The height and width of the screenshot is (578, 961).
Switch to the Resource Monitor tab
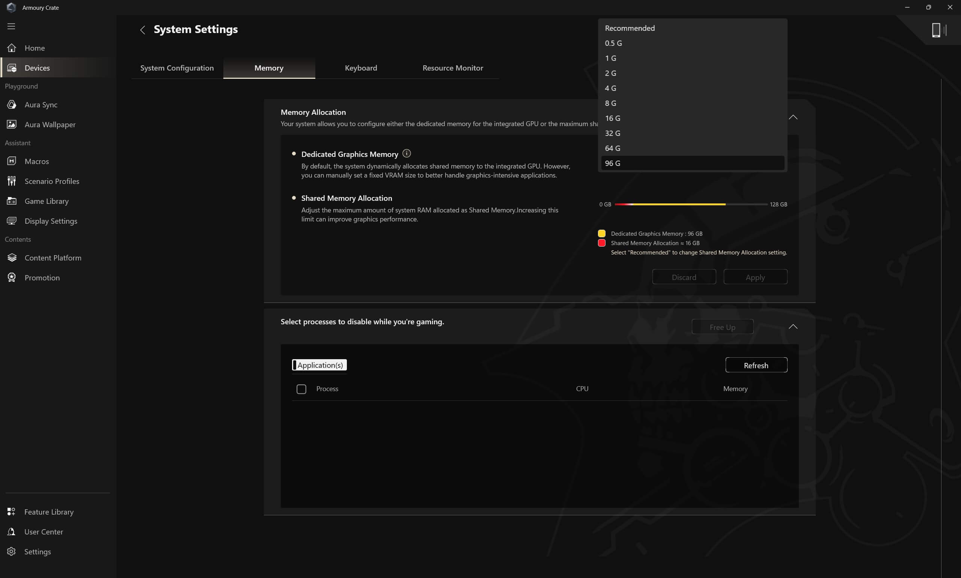453,68
